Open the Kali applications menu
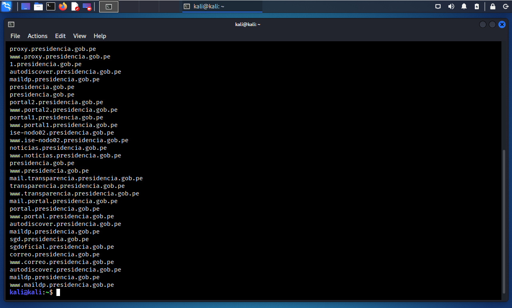Viewport: 512px width, 308px height. pyautogui.click(x=6, y=6)
